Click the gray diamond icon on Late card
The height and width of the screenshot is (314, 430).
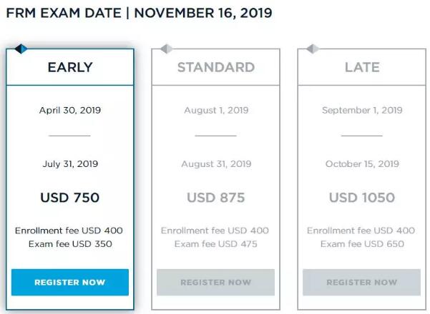coord(313,49)
